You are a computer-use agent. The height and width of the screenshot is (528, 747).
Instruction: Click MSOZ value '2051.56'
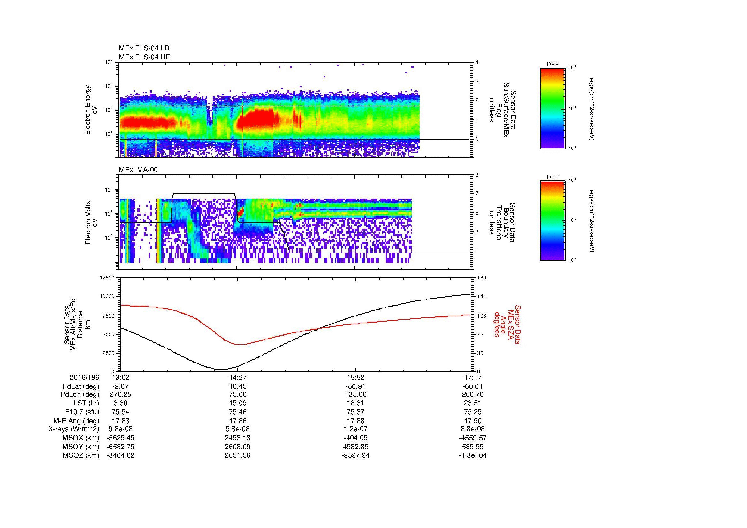coord(238,455)
